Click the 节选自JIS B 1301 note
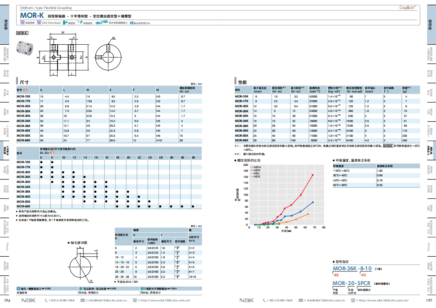The height and width of the screenshot is (308, 436). [x=127, y=282]
